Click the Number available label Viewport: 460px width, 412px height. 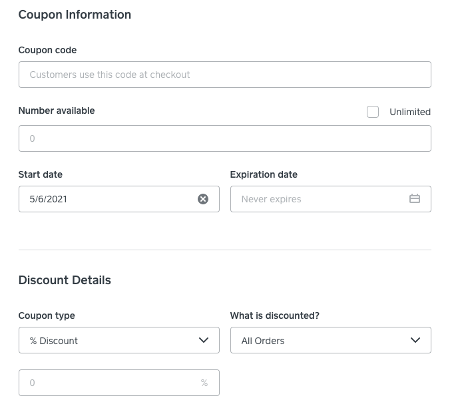[57, 110]
